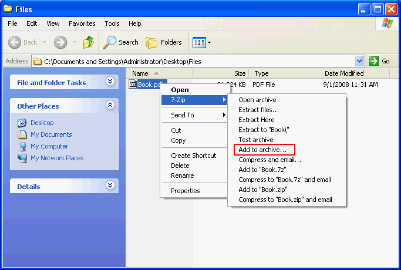Open the Address bar dropdown
This screenshot has width=401, height=270.
pos(359,61)
